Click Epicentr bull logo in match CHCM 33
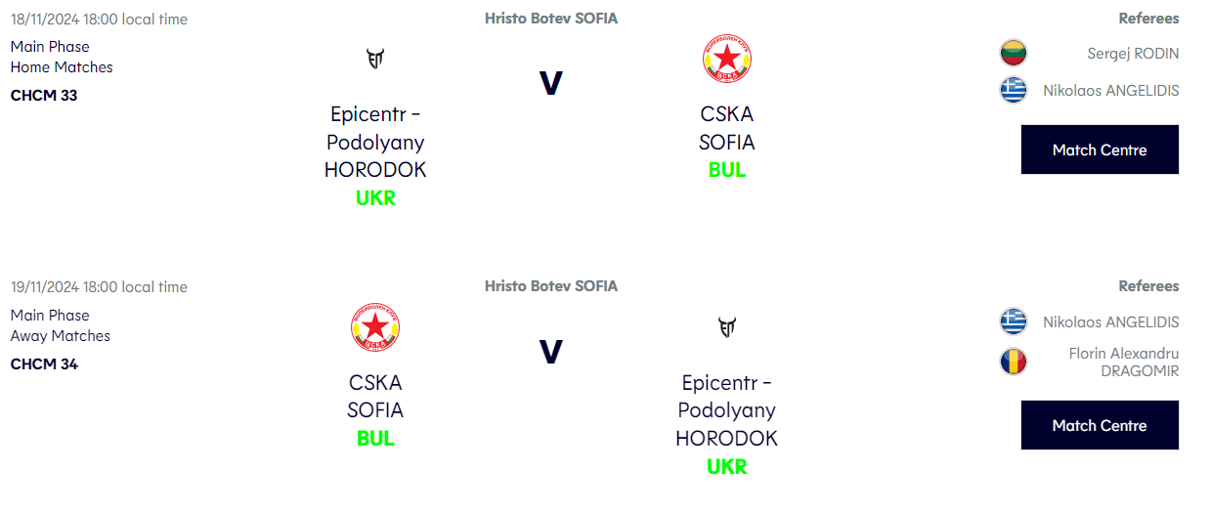 click(375, 59)
